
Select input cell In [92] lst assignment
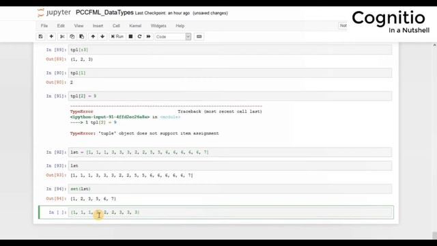pos(230,152)
